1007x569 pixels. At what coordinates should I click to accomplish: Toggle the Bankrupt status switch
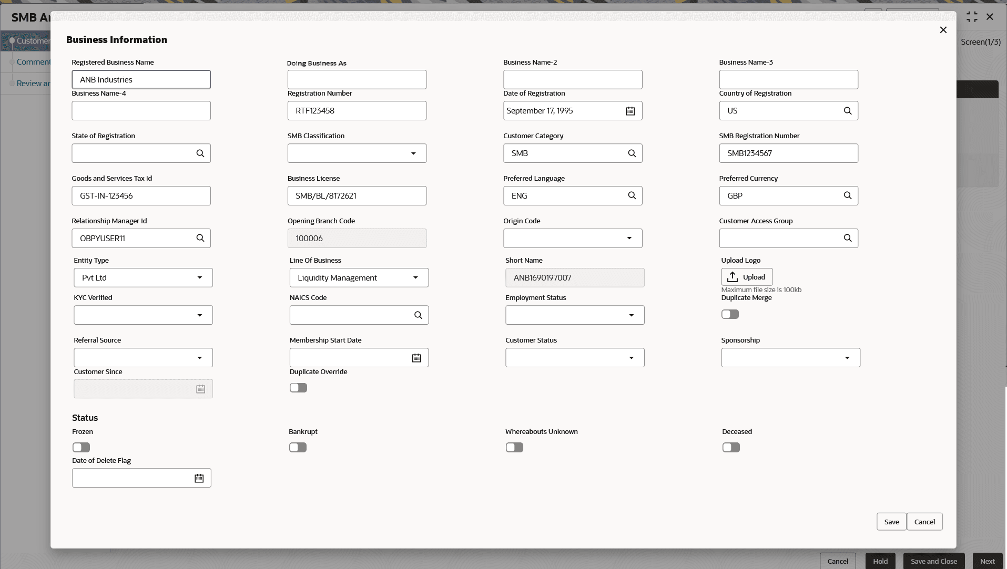pyautogui.click(x=298, y=447)
